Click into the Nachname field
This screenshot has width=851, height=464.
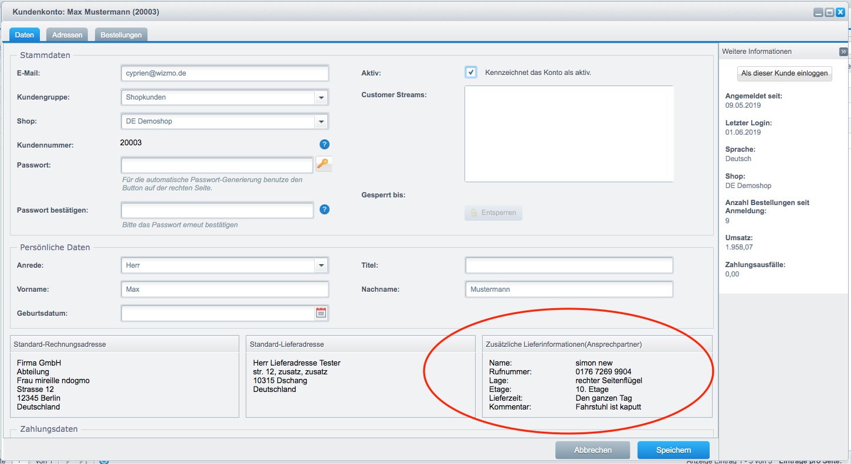[x=569, y=289]
